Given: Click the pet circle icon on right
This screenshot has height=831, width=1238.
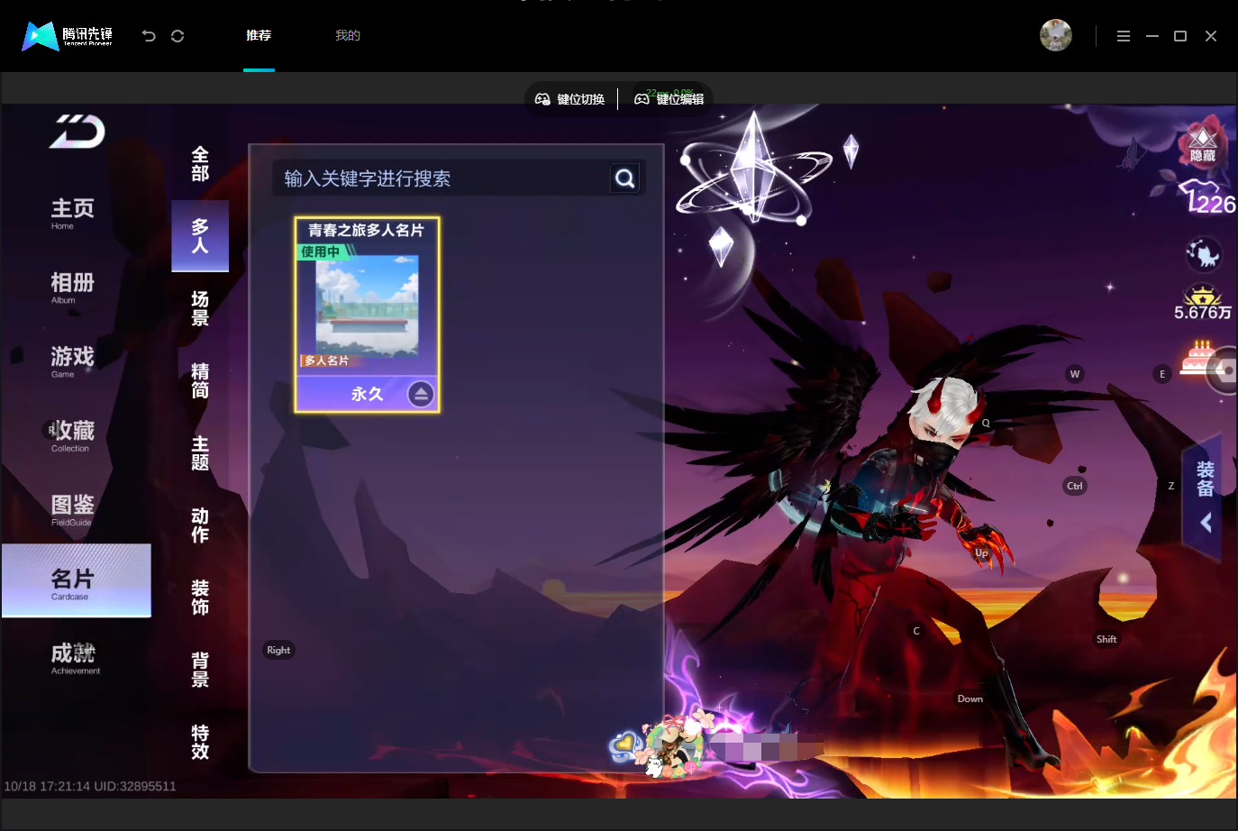Looking at the screenshot, I should (1204, 254).
